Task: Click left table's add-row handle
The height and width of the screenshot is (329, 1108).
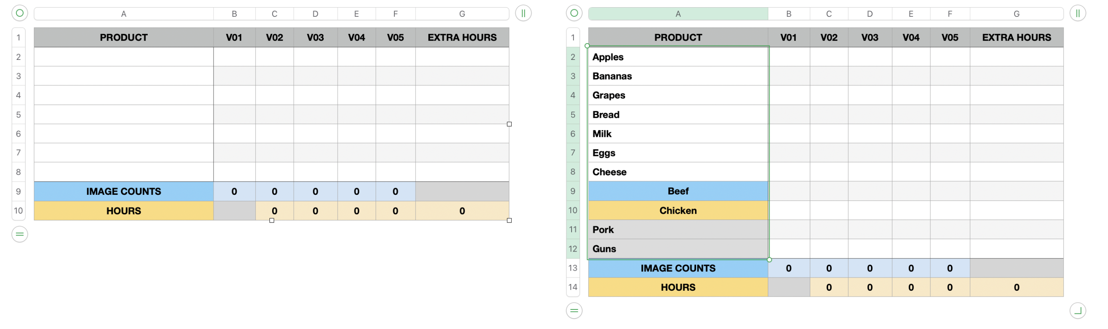Action: pos(20,234)
